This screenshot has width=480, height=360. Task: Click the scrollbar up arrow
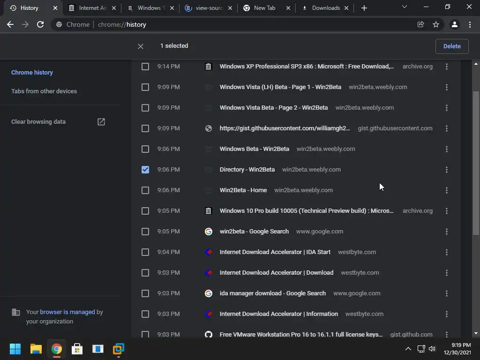476,64
